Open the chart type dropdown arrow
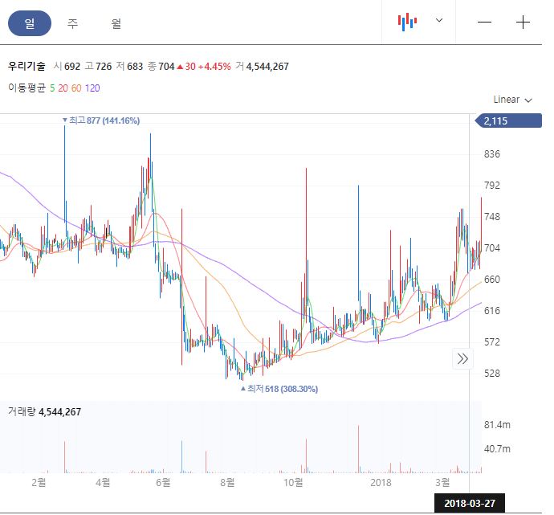Viewport: 554px width, 515px height. 439,21
